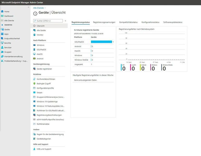The image size is (201, 156).
Task: Click the Apps grid icon
Action: pyautogui.click(x=2, y=34)
